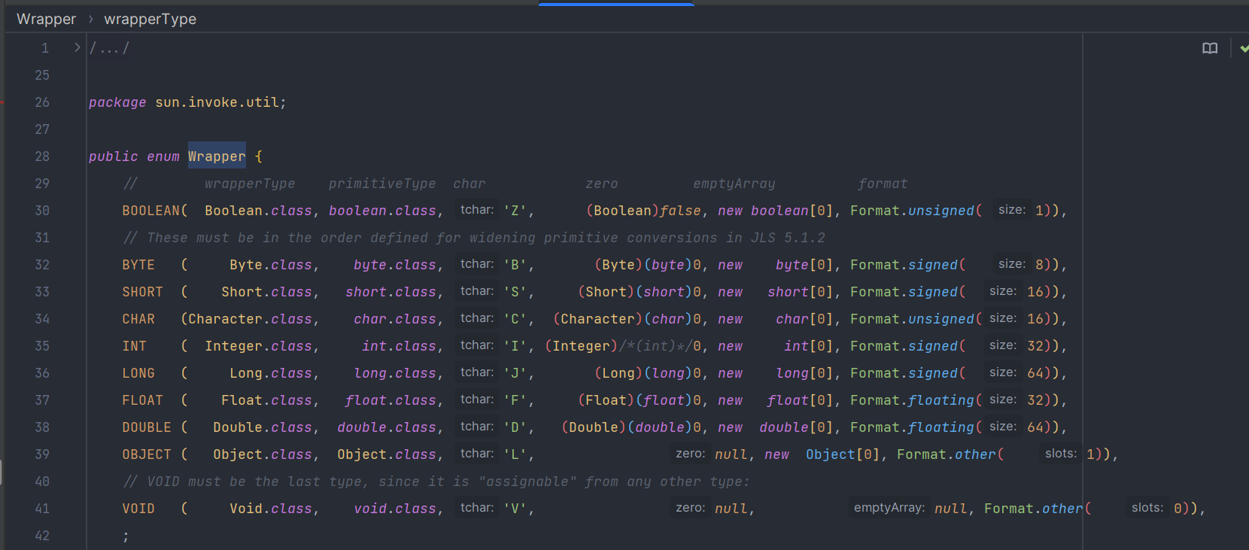The width and height of the screenshot is (1249, 550).
Task: Click line number 26 in the gutter
Action: (42, 102)
